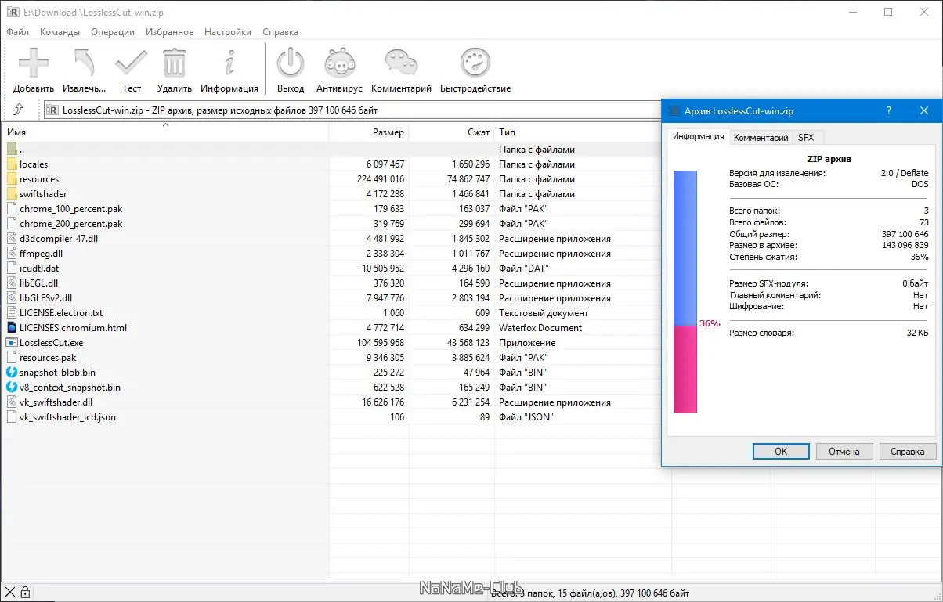This screenshot has height=602, width=943.
Task: Click the Быстродействие benchmark icon
Action: (x=475, y=63)
